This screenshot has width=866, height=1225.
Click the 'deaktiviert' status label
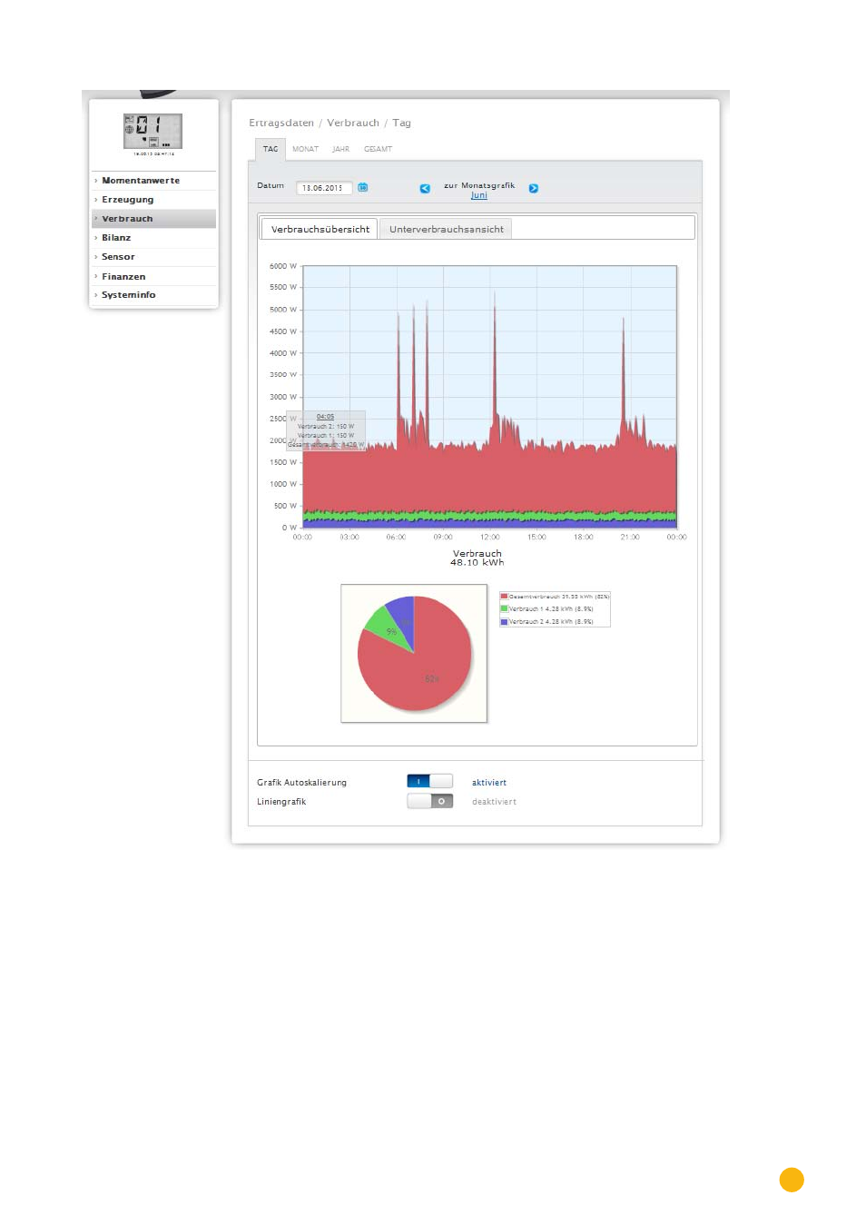pyautogui.click(x=494, y=802)
